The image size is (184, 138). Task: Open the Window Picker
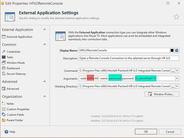[x=162, y=94]
